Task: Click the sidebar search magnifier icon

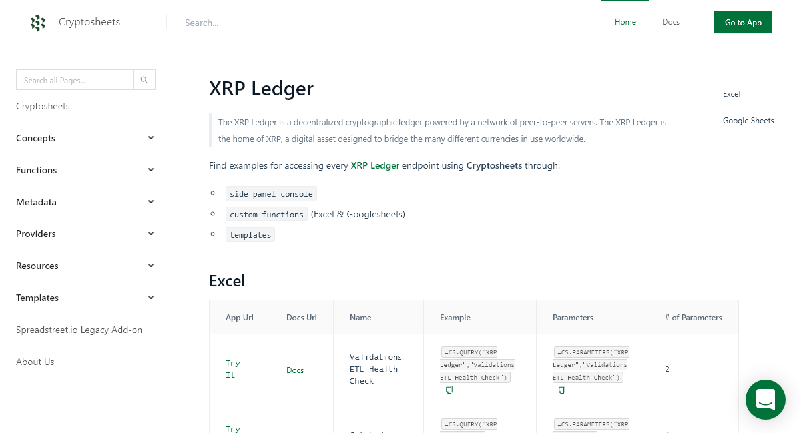Action: pos(144,79)
